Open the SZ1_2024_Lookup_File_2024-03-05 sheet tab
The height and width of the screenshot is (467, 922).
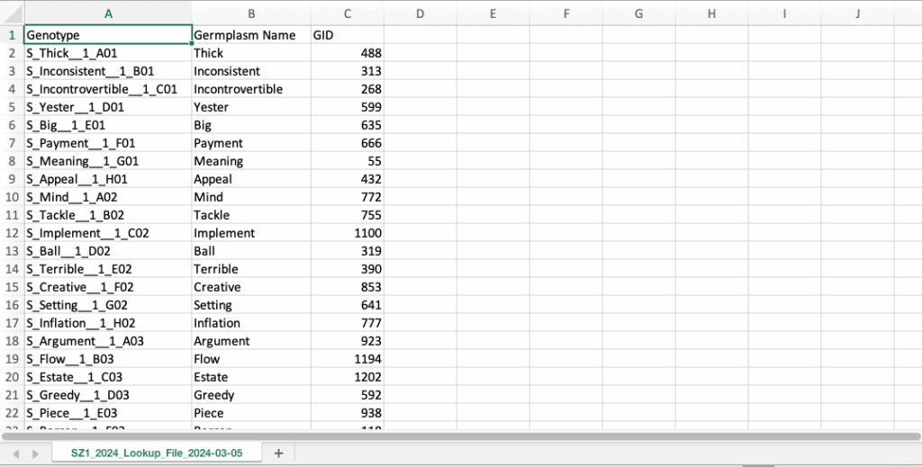[x=156, y=453]
